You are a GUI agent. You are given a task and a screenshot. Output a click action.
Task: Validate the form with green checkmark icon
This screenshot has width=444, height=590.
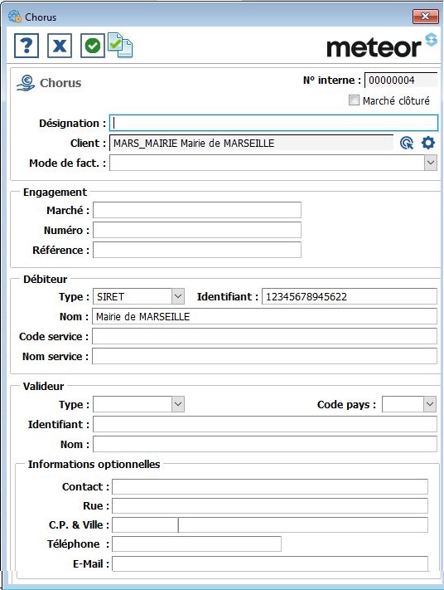coord(93,46)
